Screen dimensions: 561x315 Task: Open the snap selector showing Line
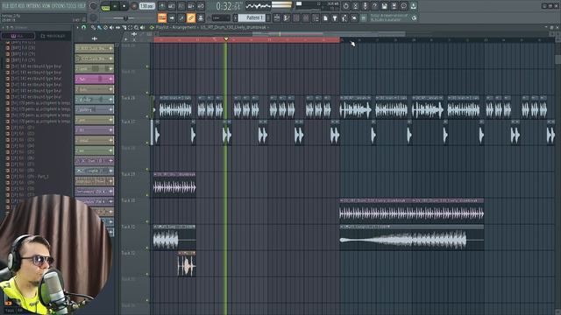point(221,17)
